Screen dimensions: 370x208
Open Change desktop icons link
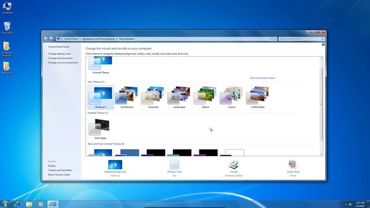(x=60, y=54)
